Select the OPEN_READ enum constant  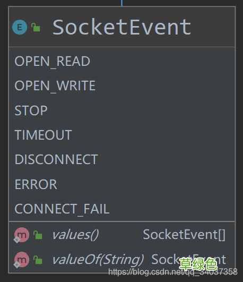tap(53, 61)
